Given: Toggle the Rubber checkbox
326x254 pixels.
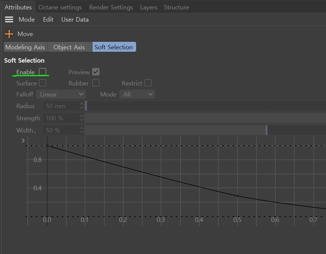Looking at the screenshot, I should [x=96, y=83].
